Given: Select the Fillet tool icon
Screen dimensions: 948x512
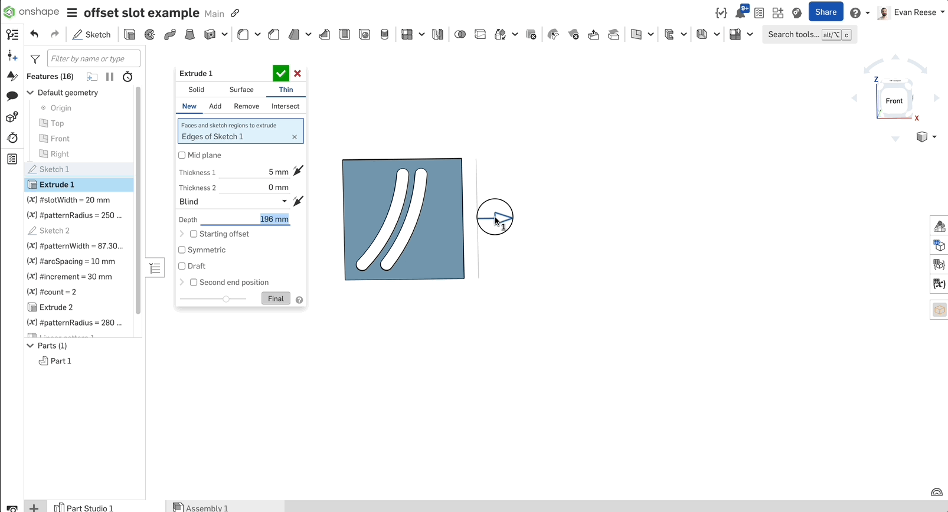Looking at the screenshot, I should pos(243,35).
